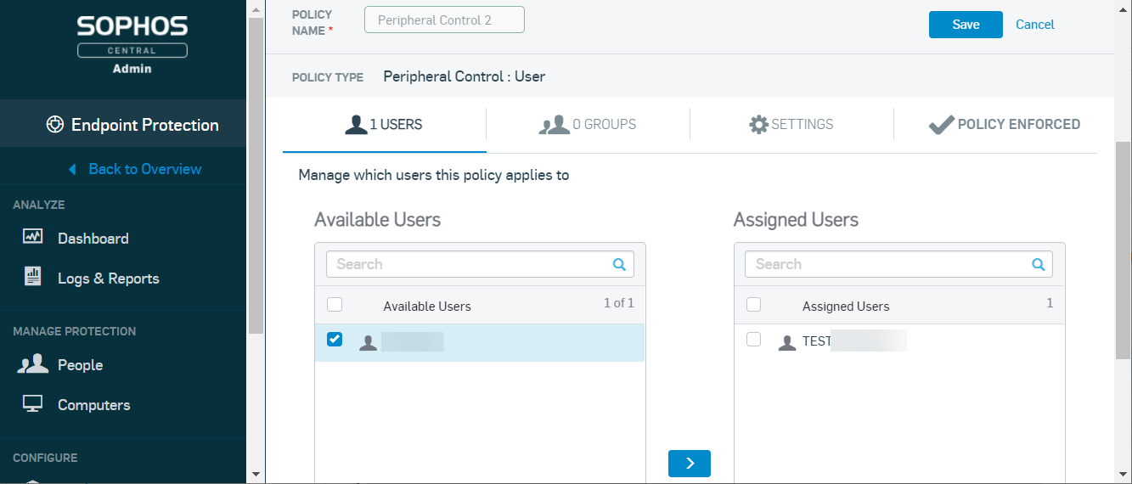Click the Assigned Users search magnifier icon
The width and height of the screenshot is (1132, 484).
click(x=1038, y=264)
